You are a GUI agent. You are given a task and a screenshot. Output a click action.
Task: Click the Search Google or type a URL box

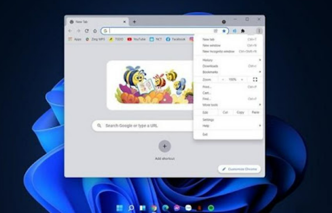(x=143, y=125)
